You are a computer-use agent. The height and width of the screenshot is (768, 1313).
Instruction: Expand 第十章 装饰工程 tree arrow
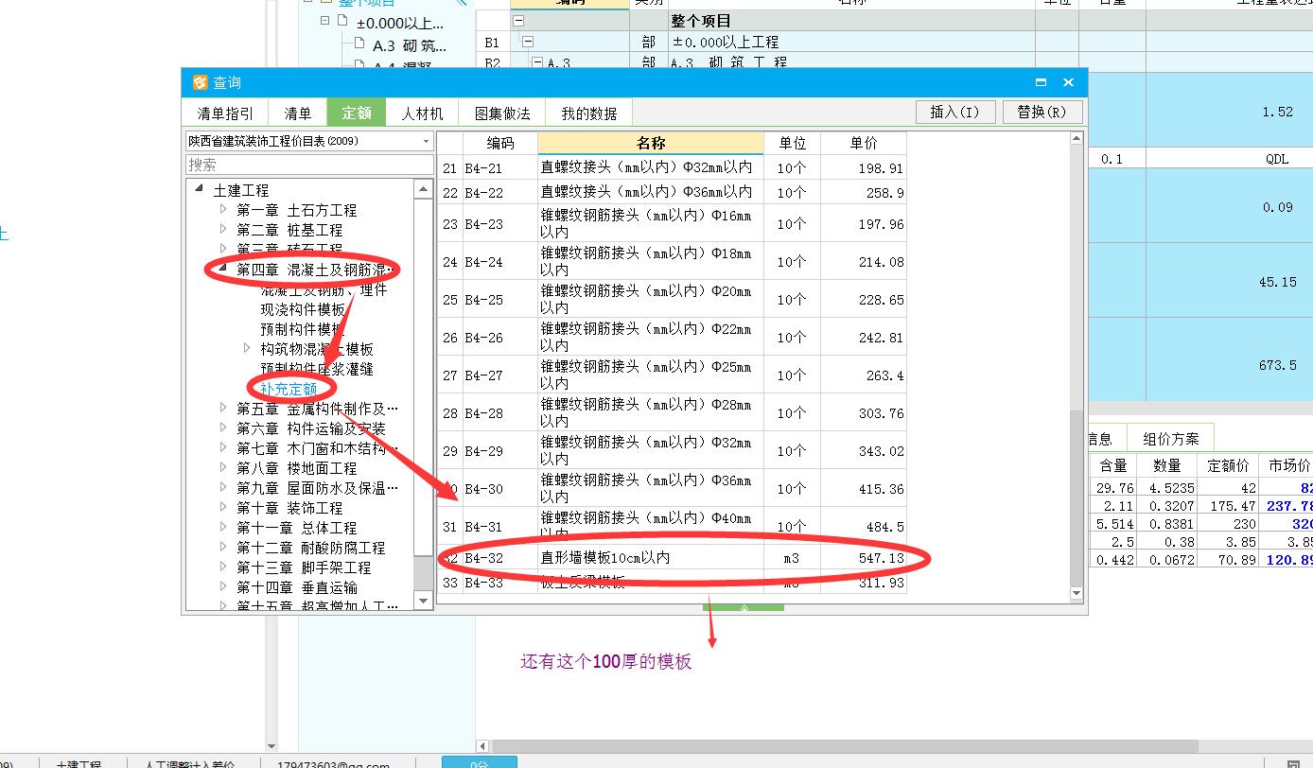coord(223,508)
